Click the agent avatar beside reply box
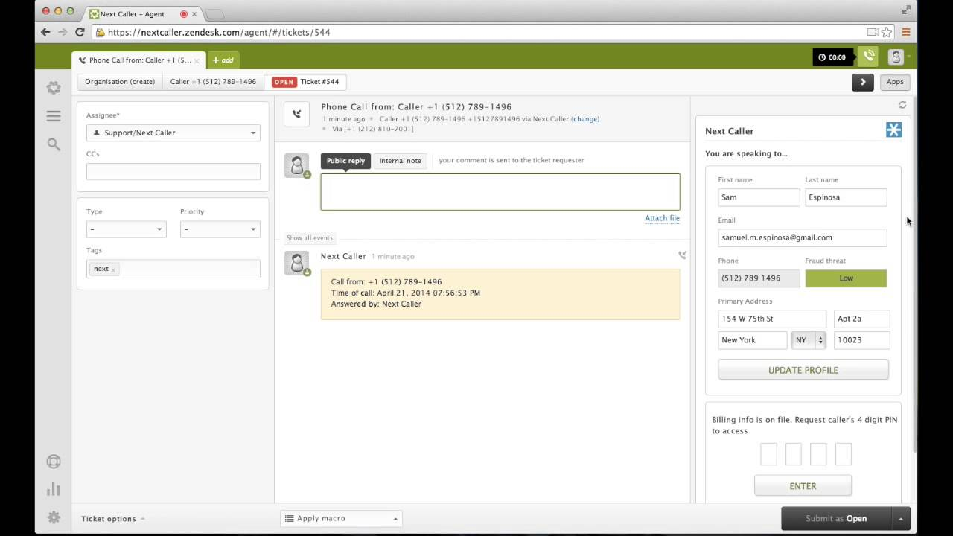953x536 pixels. click(297, 165)
